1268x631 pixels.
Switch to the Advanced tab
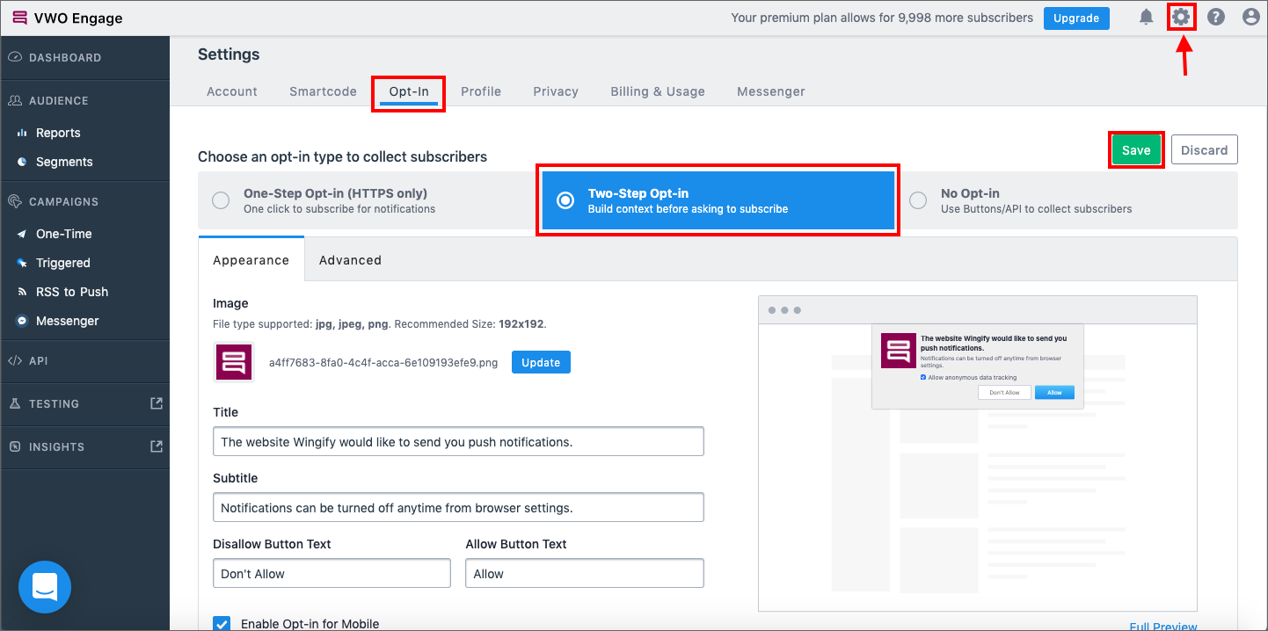(x=350, y=260)
